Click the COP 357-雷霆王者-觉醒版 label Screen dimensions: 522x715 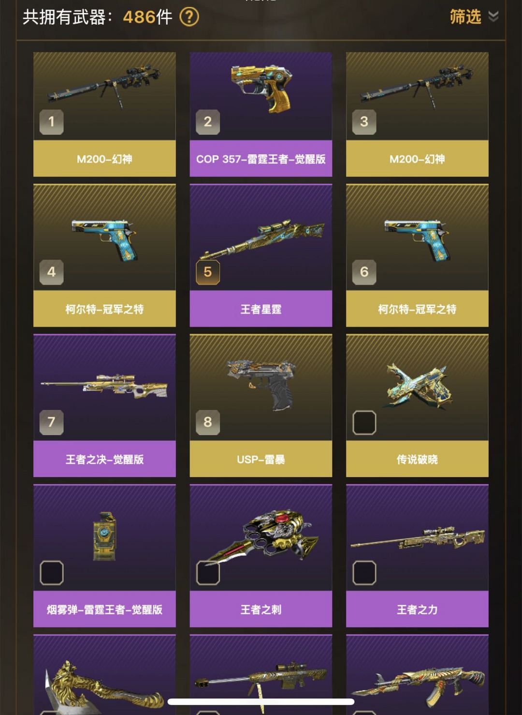[261, 159]
